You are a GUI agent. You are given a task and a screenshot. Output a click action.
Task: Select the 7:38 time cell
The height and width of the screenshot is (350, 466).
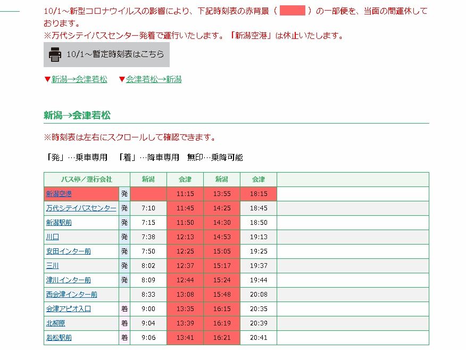click(x=148, y=237)
